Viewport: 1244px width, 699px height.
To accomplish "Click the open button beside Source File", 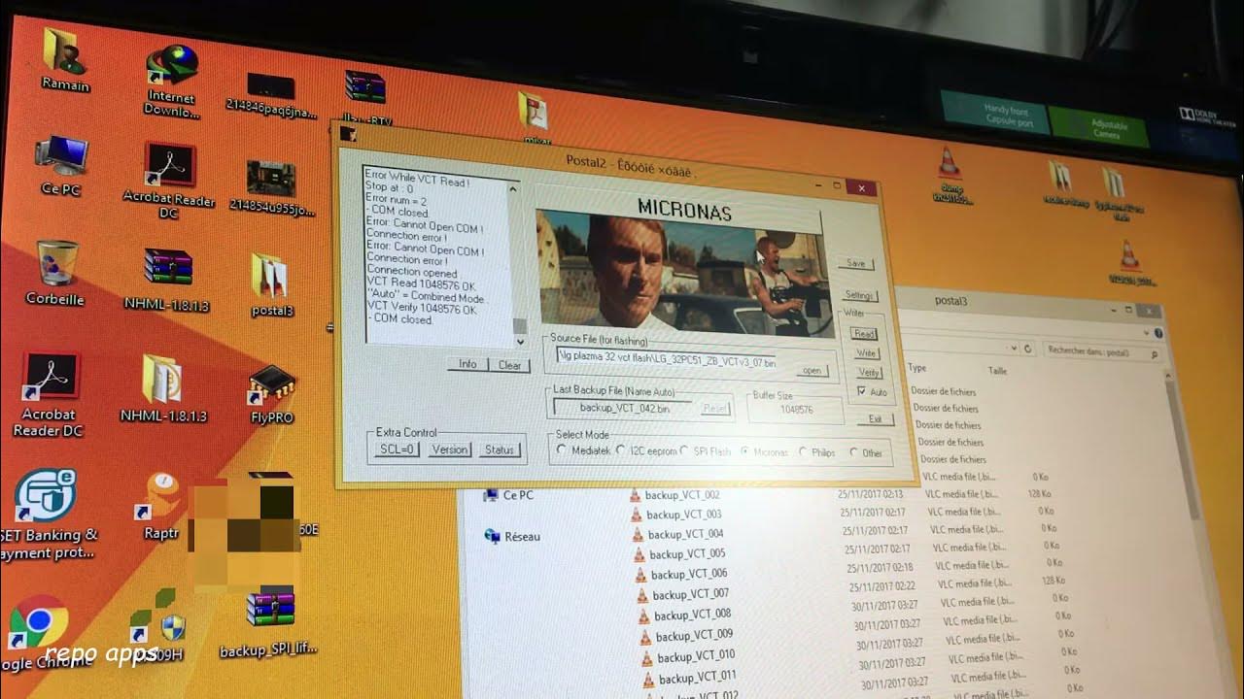I will click(x=812, y=371).
